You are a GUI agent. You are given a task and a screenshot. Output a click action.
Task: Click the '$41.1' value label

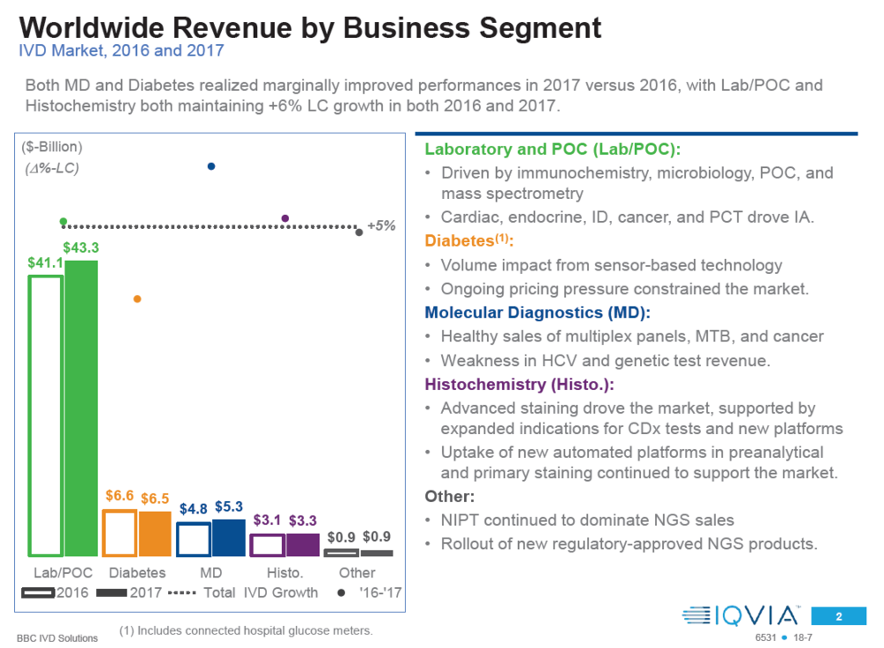coord(46,263)
